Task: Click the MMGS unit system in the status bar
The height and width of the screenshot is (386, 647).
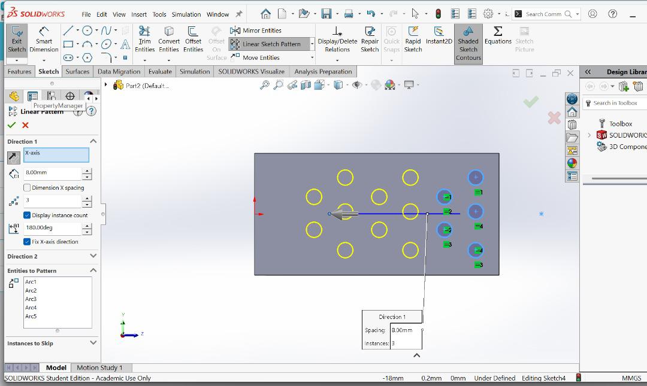Action: (631, 378)
